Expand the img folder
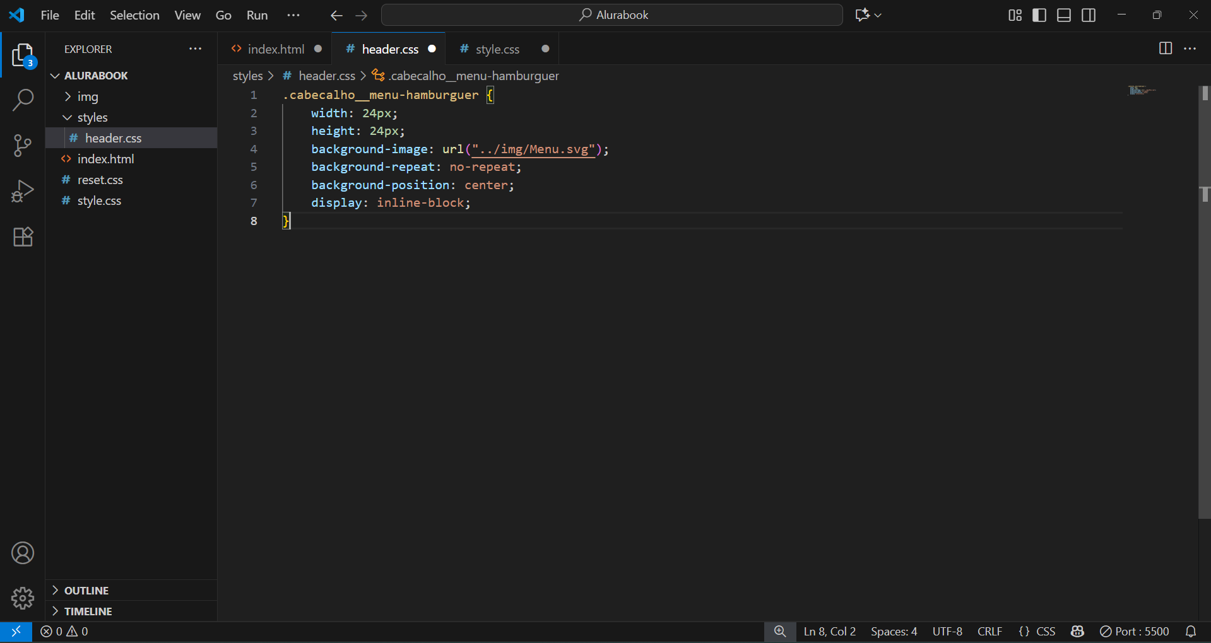1211x643 pixels. click(x=88, y=96)
